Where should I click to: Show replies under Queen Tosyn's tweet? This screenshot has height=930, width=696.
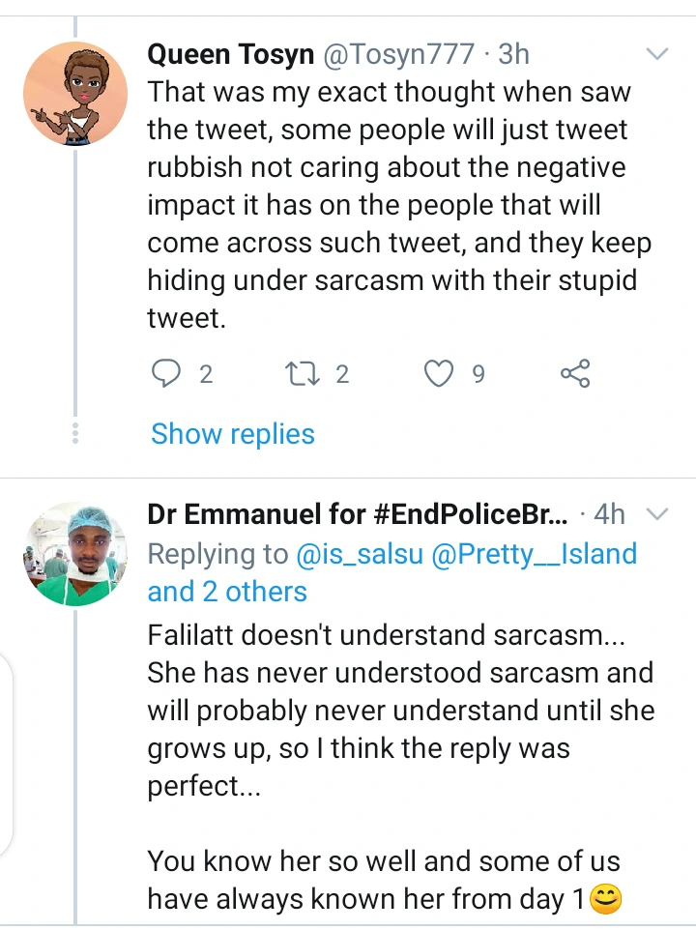pyautogui.click(x=233, y=434)
